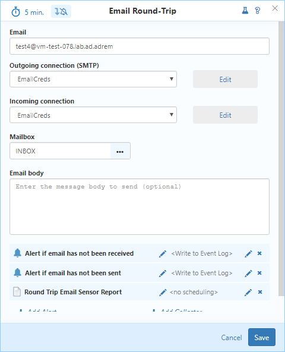Click the bell icon for email not sent alert
Image resolution: width=285 pixels, height=352 pixels.
click(x=17, y=272)
